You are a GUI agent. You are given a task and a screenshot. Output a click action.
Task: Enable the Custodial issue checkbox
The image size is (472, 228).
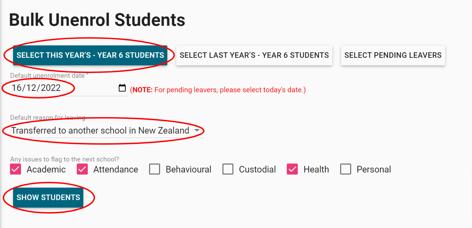pos(228,169)
